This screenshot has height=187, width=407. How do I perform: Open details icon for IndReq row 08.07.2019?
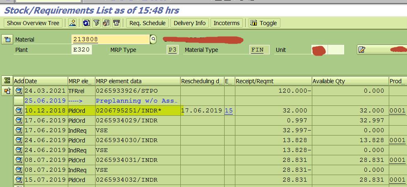tap(19, 170)
